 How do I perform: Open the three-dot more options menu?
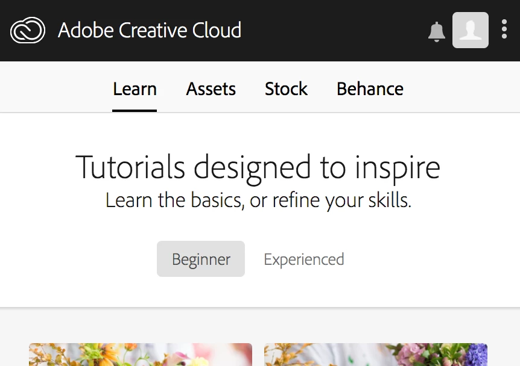(504, 29)
